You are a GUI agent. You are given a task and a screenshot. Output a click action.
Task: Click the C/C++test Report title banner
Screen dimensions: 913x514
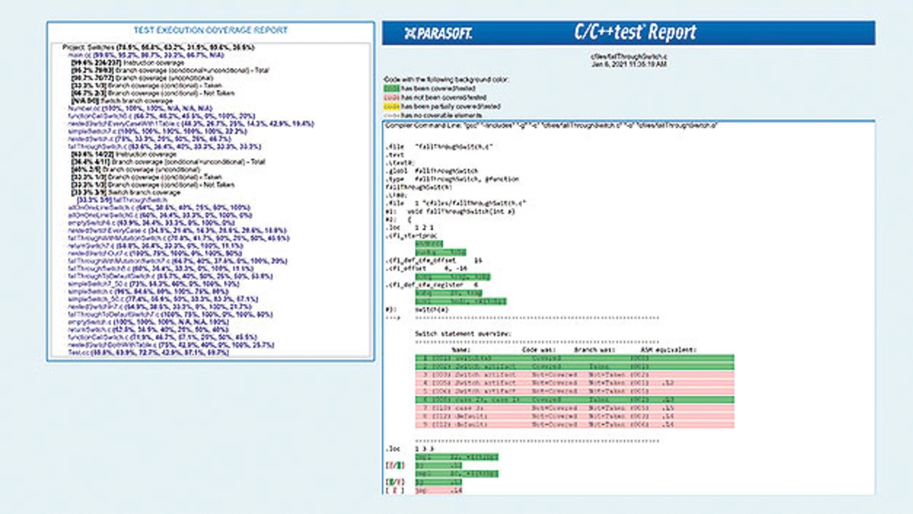click(x=635, y=33)
